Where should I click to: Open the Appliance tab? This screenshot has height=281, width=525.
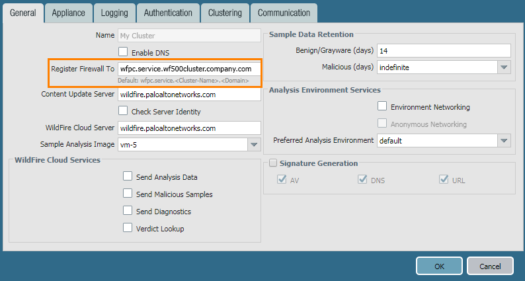68,13
